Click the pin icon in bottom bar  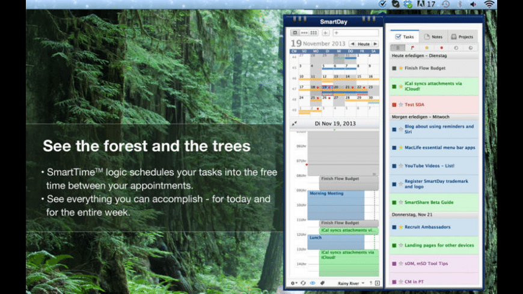pos(370,283)
